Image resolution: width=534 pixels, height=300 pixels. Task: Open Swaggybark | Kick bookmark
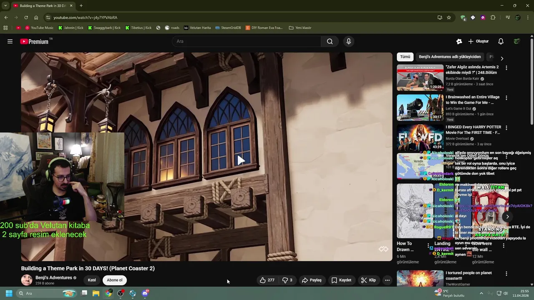(x=104, y=28)
